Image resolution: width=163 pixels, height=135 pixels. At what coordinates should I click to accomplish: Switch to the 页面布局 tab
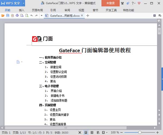coord(37,10)
